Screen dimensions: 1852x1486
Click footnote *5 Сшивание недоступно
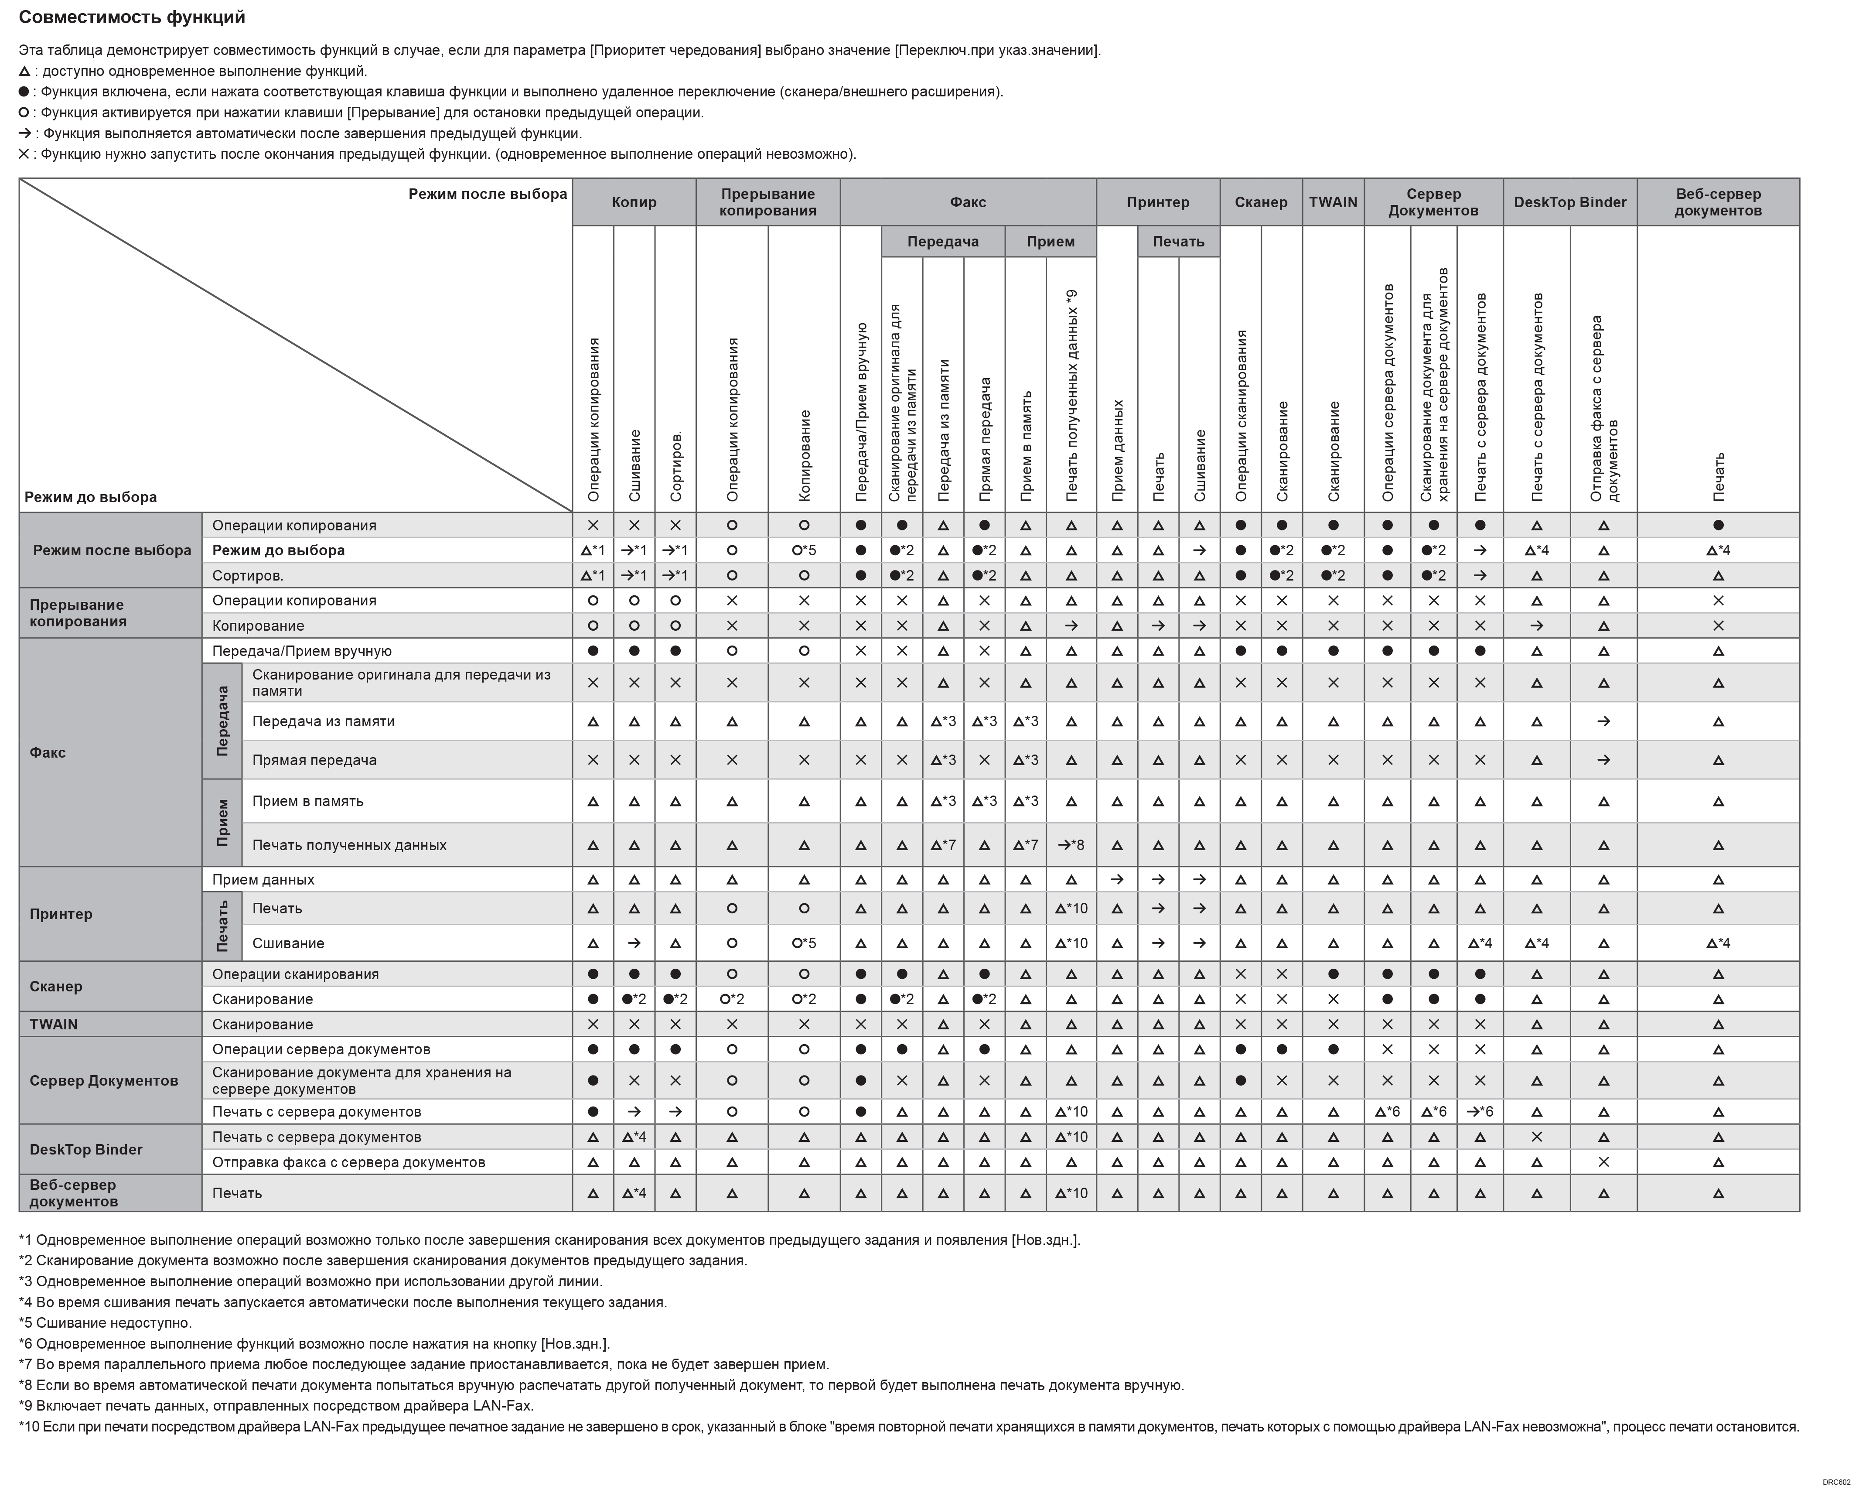[106, 1323]
